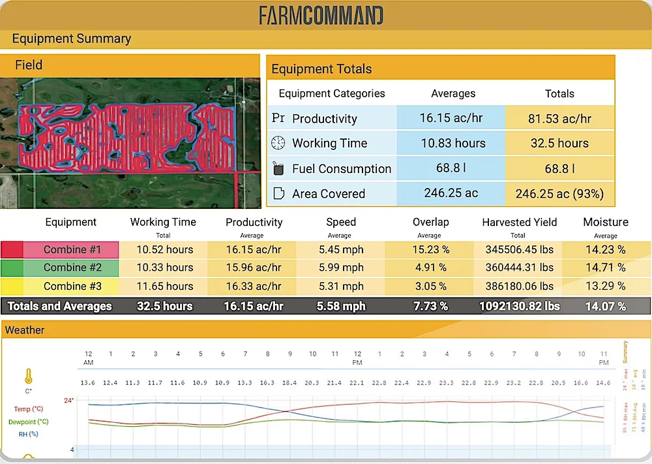Click the 81.53 ac/hr total productivity value
The image size is (652, 464).
click(559, 119)
